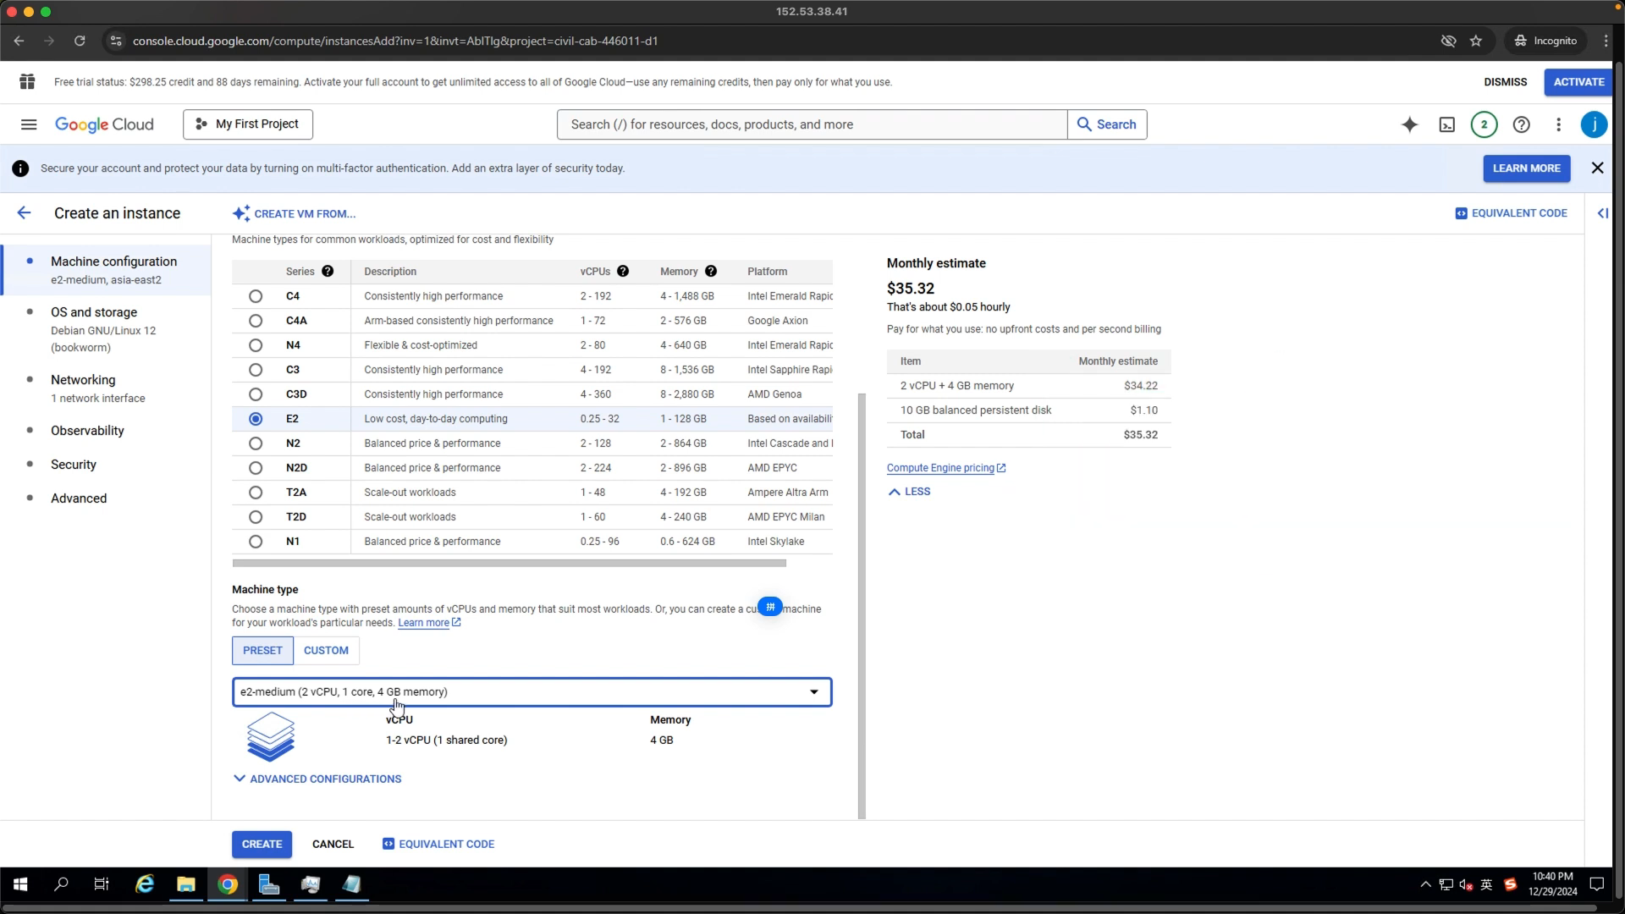Screen dimensions: 1625x914
Task: Switch to the CUSTOM machine type tab
Action: 326,651
